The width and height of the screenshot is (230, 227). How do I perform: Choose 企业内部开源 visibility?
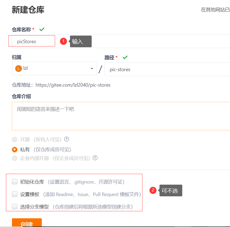click(15, 158)
